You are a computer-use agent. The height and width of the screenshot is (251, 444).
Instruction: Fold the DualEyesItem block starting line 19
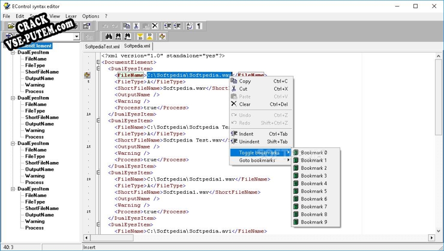click(98, 173)
